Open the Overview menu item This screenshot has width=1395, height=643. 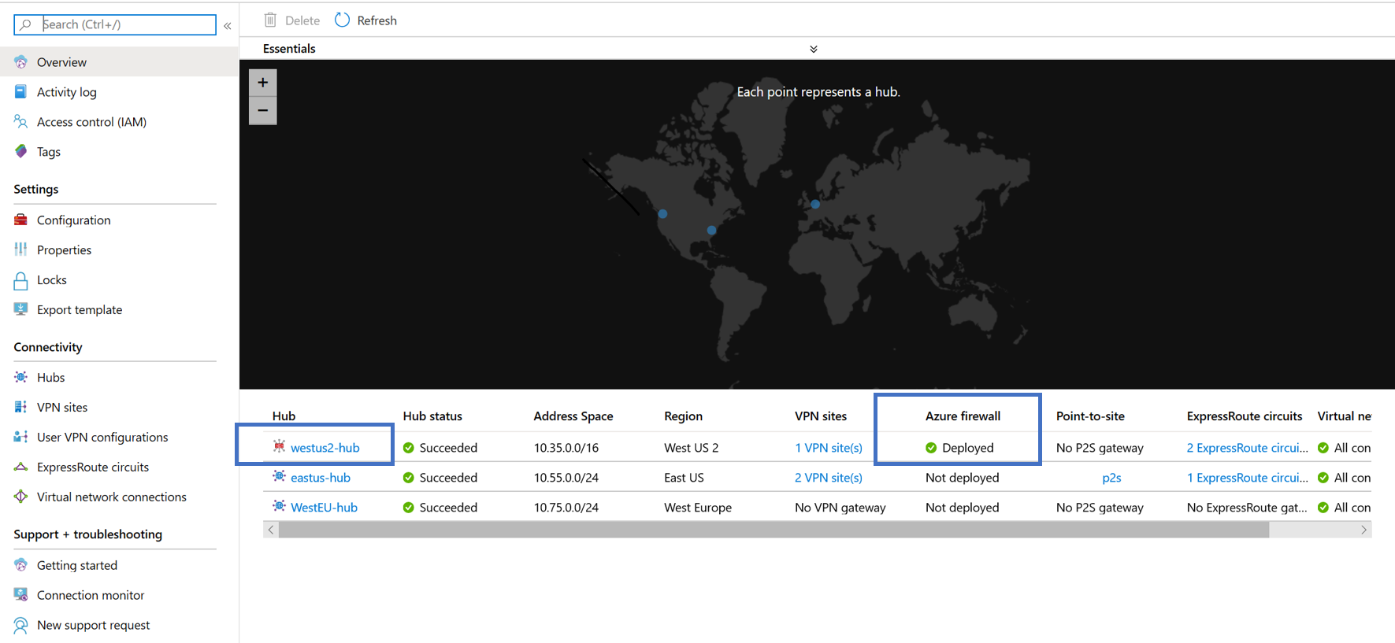click(119, 61)
